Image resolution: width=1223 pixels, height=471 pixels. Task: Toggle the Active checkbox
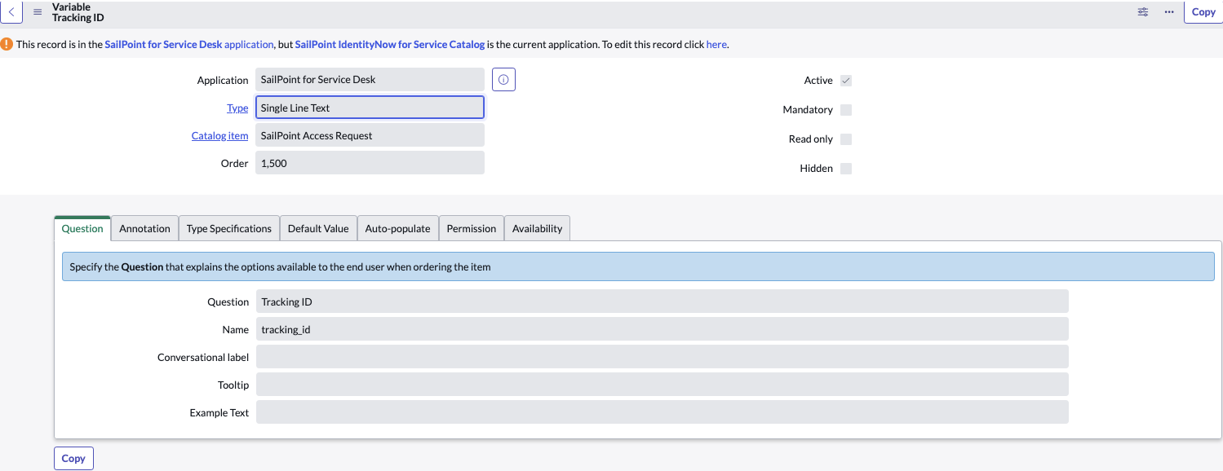pos(846,81)
